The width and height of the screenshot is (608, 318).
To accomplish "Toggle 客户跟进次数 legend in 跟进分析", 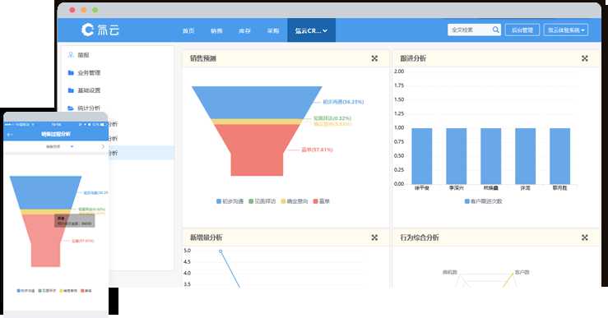I will 483,201.
